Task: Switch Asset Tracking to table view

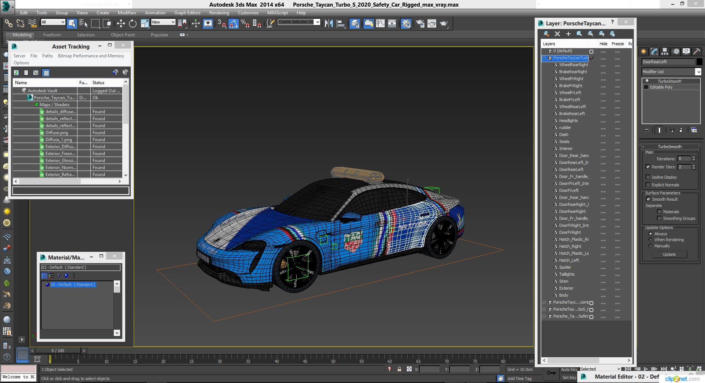Action: 46,73
